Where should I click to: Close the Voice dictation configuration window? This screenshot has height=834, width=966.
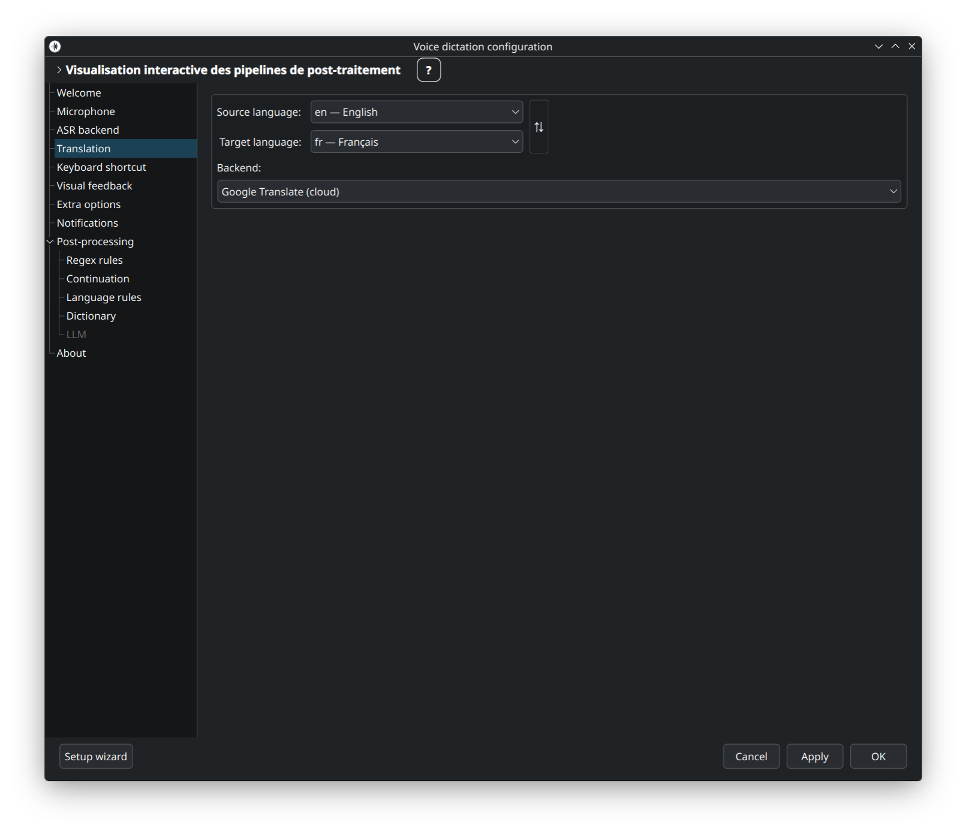[x=912, y=47]
